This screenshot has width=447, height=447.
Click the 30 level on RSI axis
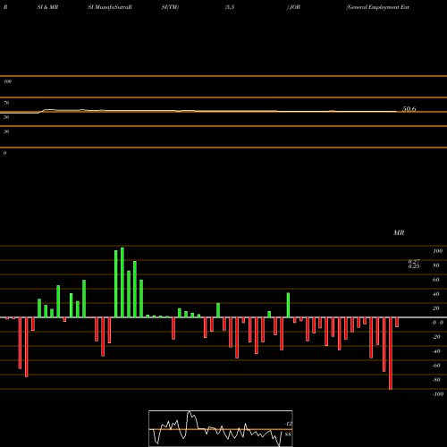pyautogui.click(x=6, y=131)
